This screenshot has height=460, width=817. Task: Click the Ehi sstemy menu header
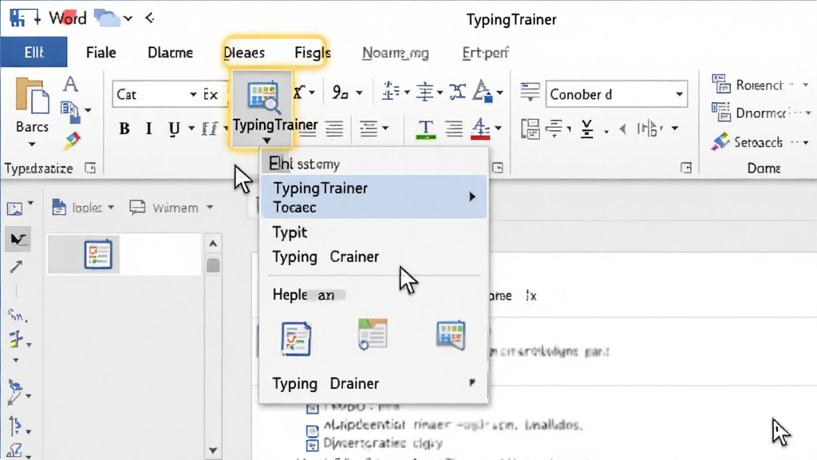coord(304,164)
